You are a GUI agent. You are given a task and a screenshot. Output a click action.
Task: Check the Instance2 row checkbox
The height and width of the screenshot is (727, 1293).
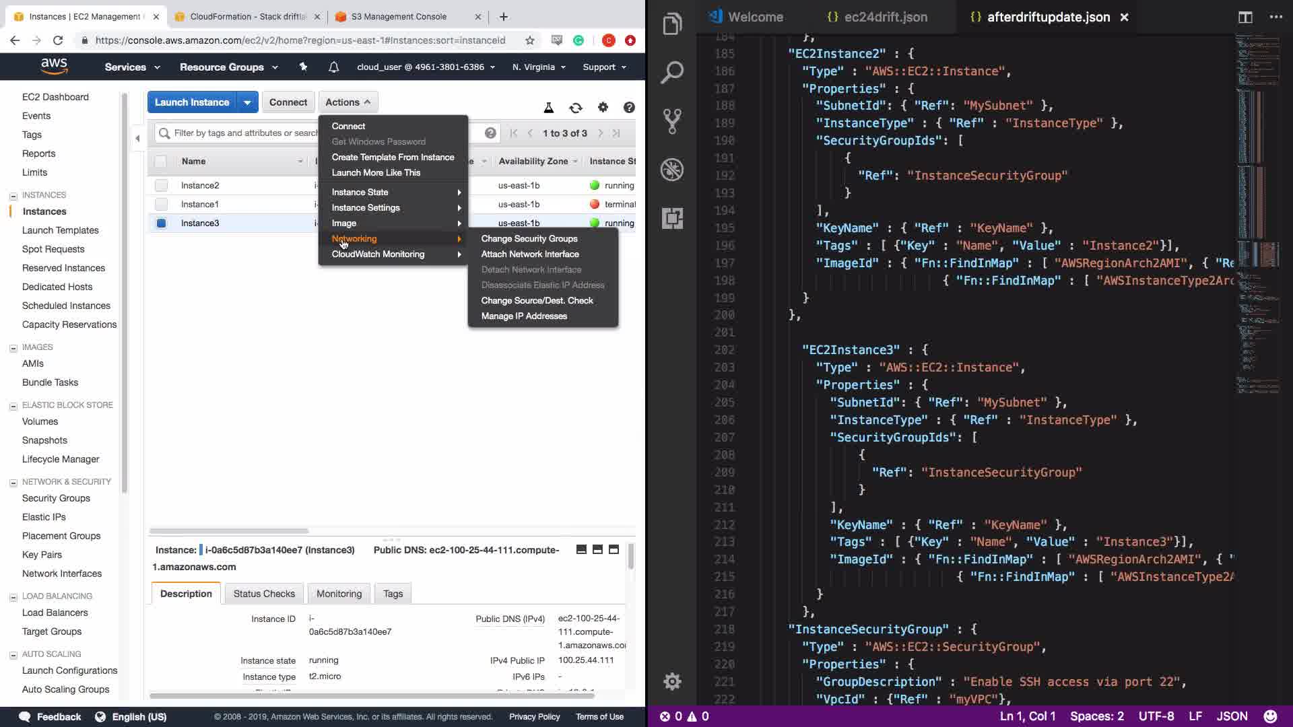(x=161, y=186)
